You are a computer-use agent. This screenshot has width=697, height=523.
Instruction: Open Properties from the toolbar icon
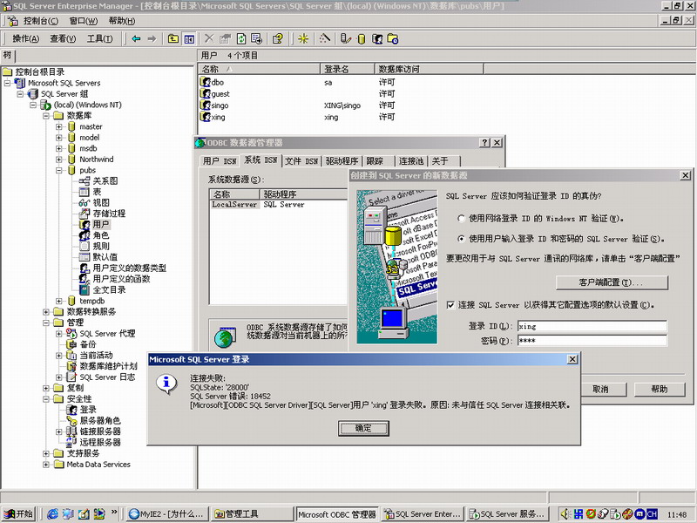[x=225, y=39]
